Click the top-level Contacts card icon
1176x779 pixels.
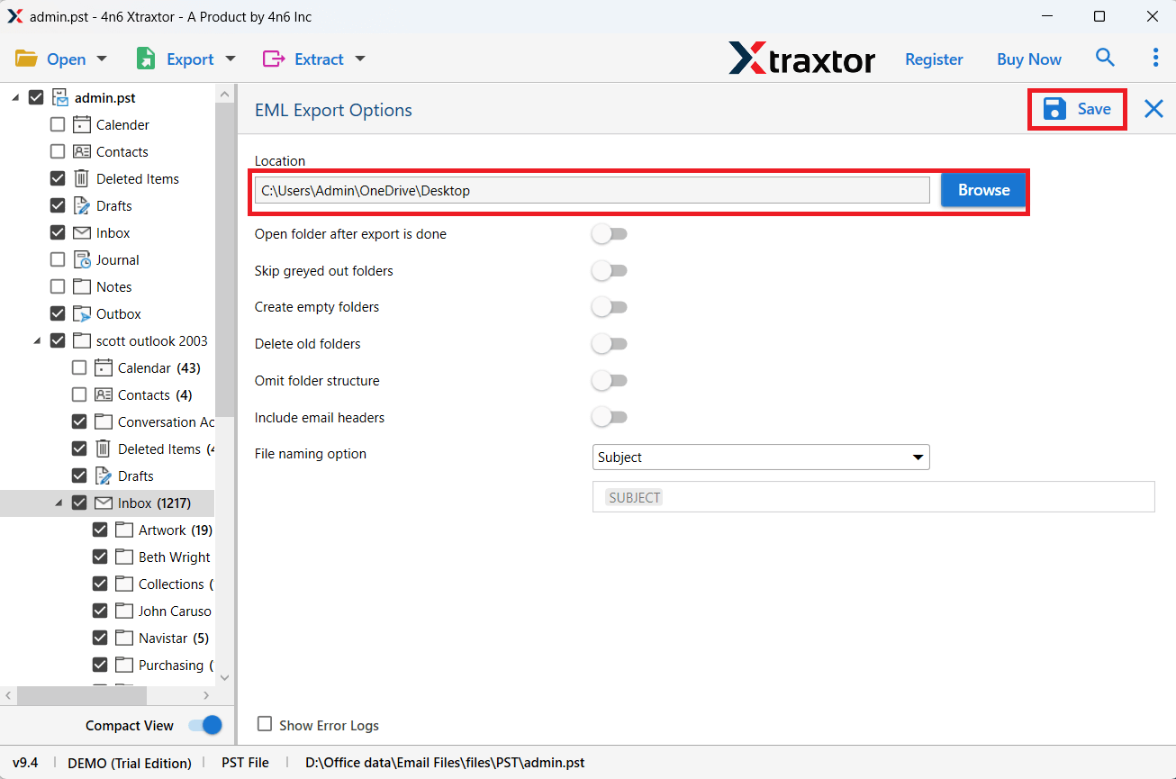click(x=82, y=152)
